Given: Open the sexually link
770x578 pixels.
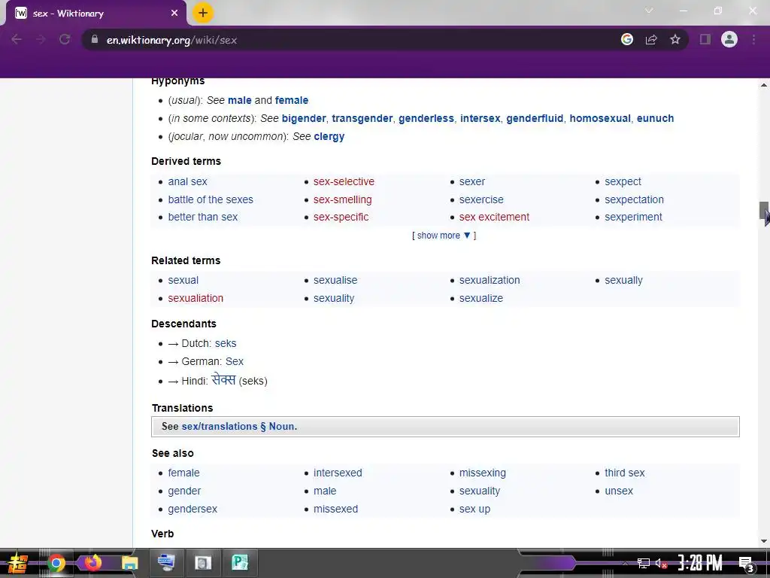Looking at the screenshot, I should click(623, 281).
